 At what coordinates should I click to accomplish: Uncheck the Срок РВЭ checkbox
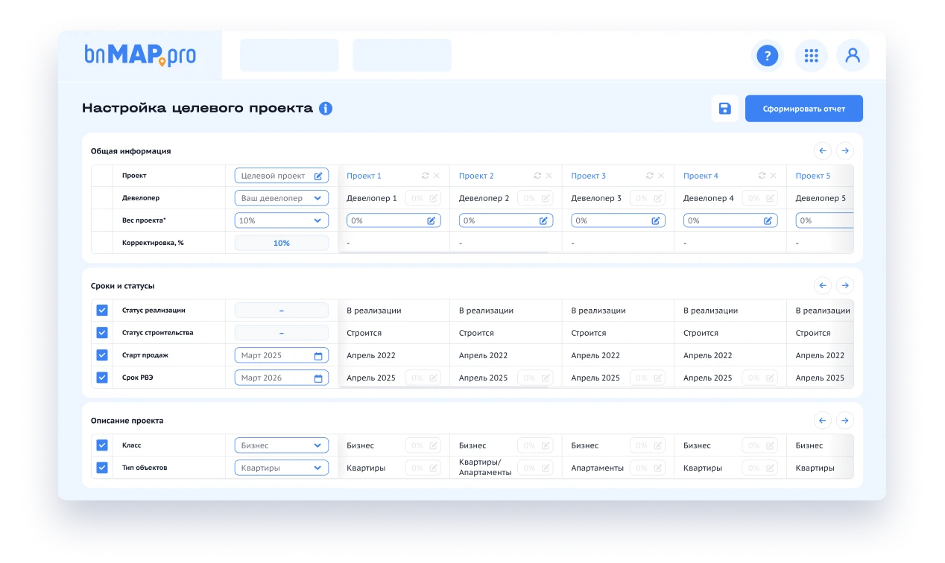[102, 378]
